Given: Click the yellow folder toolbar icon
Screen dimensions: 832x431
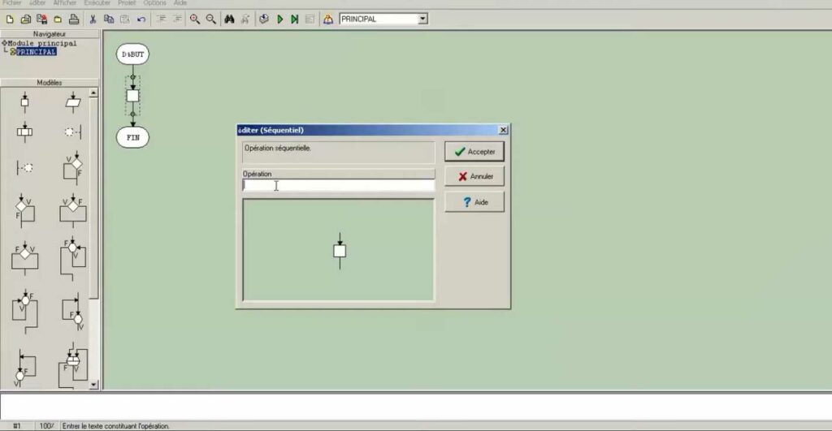Looking at the screenshot, I should click(x=58, y=19).
